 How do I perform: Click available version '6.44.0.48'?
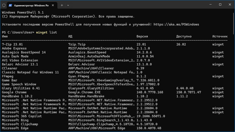pyautogui.click(x=185, y=88)
